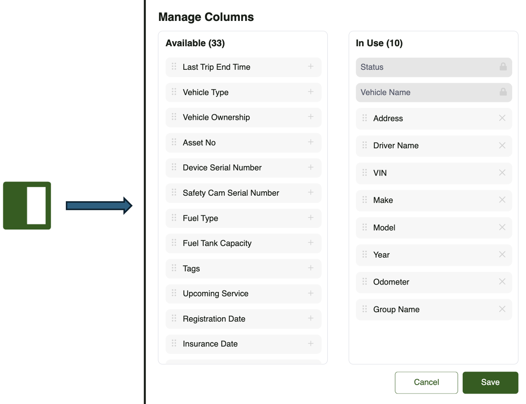526x404 pixels.
Task: Remove the Group Name column
Action: 502,309
